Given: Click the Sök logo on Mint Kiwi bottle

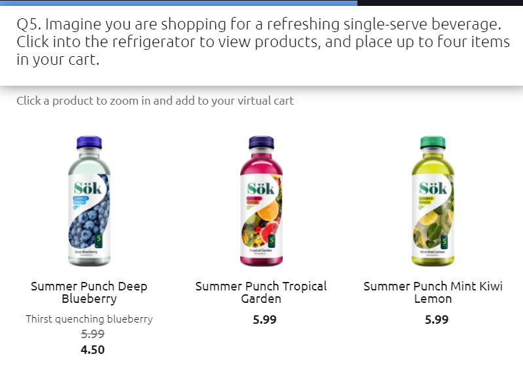Looking at the screenshot, I should (433, 188).
